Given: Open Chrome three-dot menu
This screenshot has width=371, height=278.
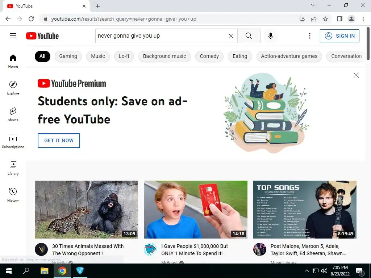Looking at the screenshot, I should [363, 19].
